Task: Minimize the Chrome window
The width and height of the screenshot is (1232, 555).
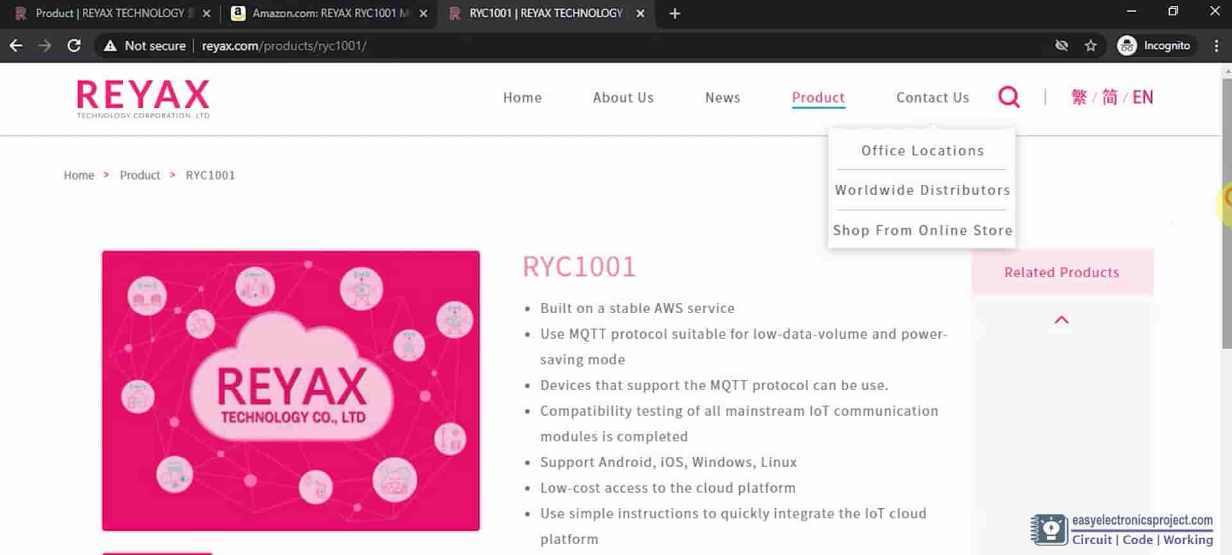Action: pos(1131,11)
